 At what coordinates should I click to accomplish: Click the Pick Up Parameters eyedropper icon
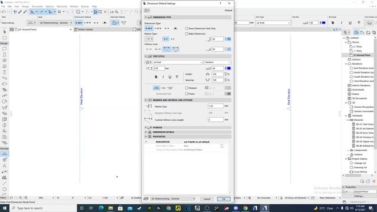click(x=20, y=12)
